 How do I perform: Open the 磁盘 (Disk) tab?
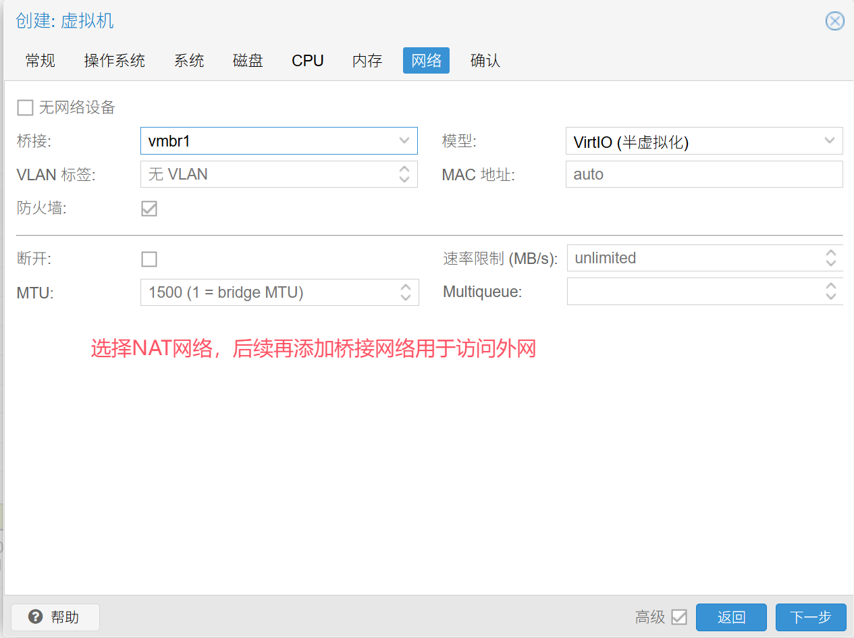(248, 61)
